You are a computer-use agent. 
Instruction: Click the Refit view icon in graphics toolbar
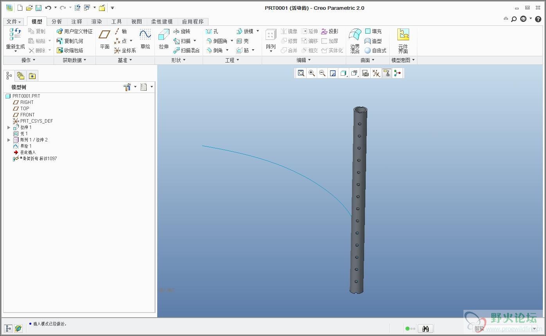tap(301, 73)
